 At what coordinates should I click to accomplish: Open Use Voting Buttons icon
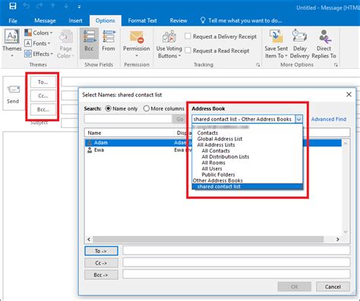coord(169,37)
